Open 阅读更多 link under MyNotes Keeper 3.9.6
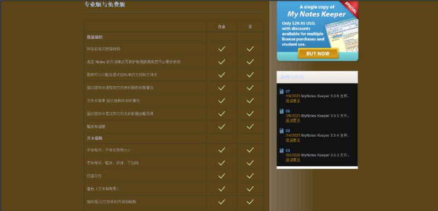The width and height of the screenshot is (438, 211). coord(293,101)
